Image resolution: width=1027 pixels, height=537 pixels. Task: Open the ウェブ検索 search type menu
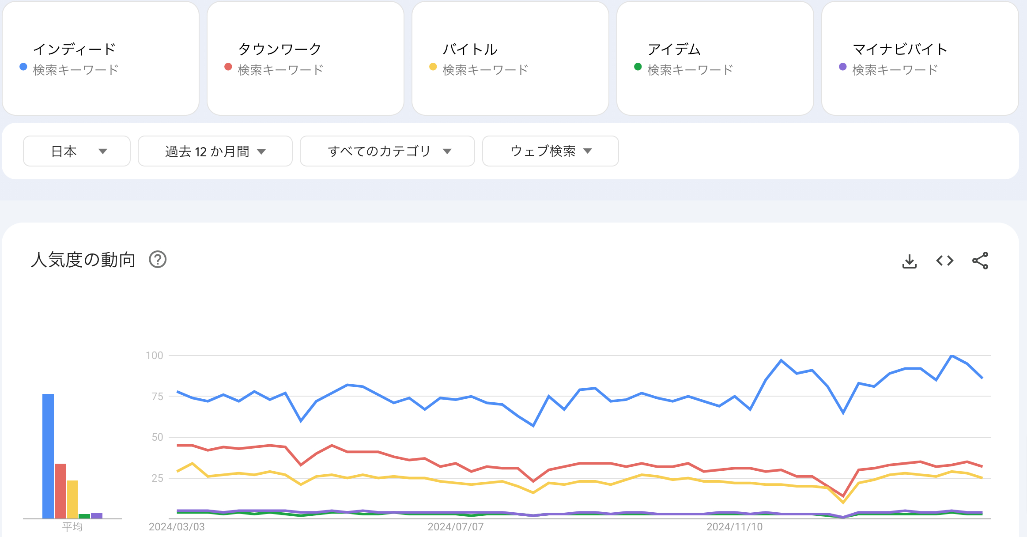551,151
